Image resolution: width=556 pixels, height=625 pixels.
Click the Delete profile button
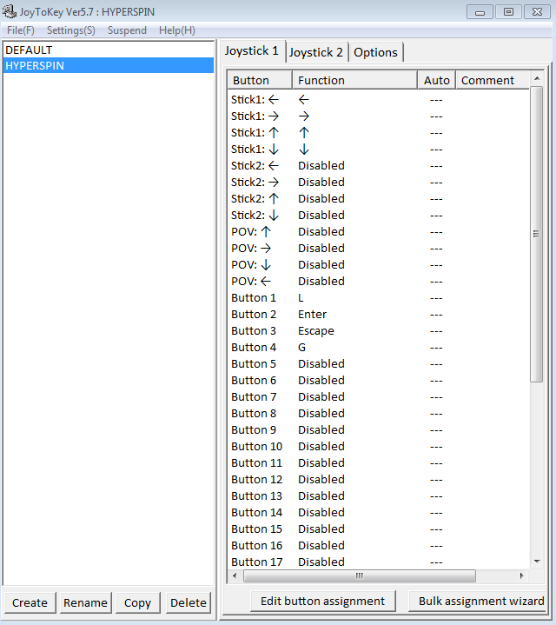pyautogui.click(x=189, y=602)
